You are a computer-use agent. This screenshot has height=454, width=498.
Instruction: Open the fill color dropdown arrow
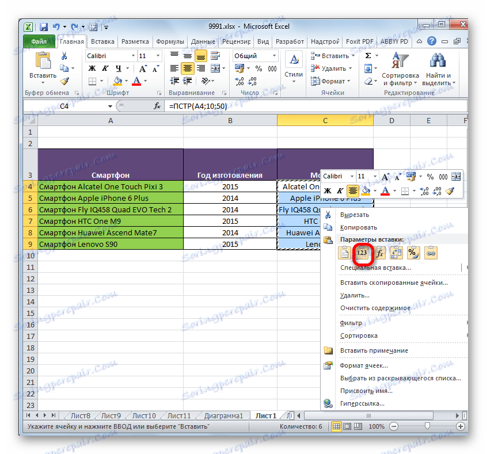(x=126, y=80)
